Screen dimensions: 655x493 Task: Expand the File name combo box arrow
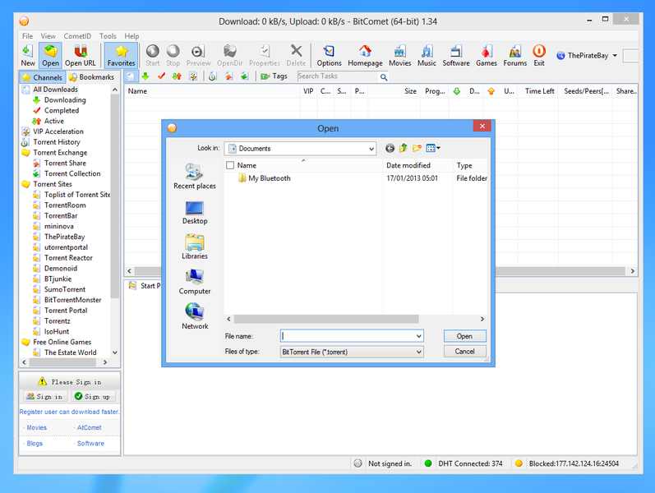point(418,336)
